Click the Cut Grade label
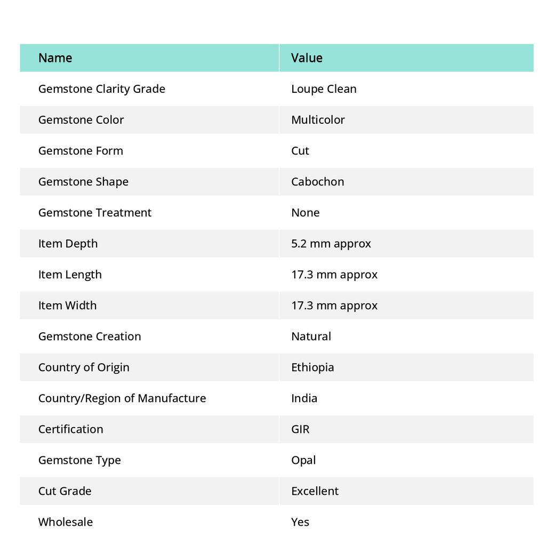This screenshot has width=546, height=546. [65, 491]
